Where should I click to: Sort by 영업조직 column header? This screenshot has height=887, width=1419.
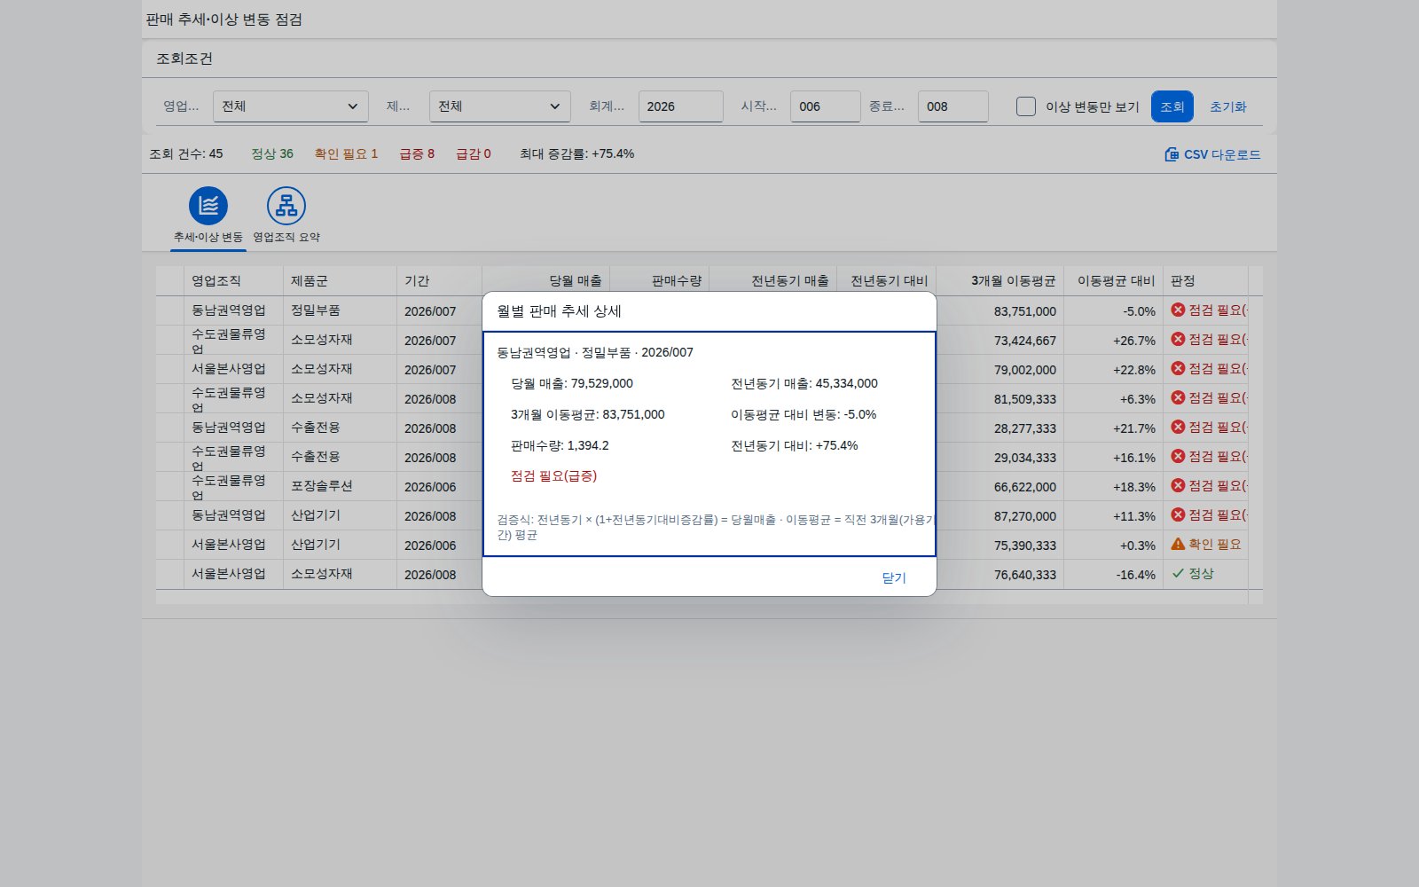(x=234, y=281)
